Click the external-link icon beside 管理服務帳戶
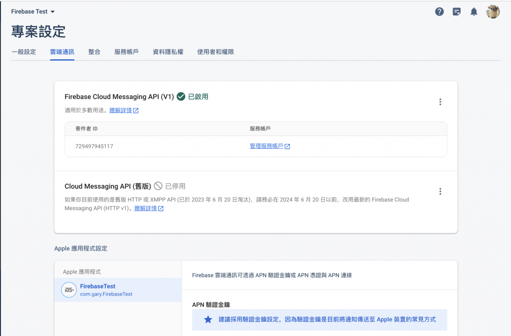 pyautogui.click(x=287, y=146)
